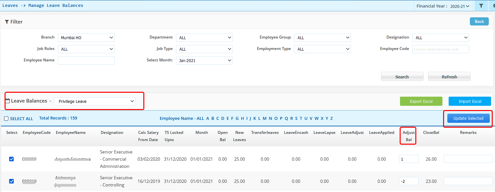Click the Adjust Bal column header
495x192 pixels.
[408, 136]
